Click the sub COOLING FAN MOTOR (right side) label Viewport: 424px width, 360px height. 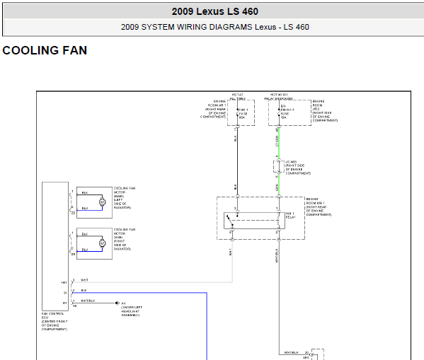click(x=125, y=239)
